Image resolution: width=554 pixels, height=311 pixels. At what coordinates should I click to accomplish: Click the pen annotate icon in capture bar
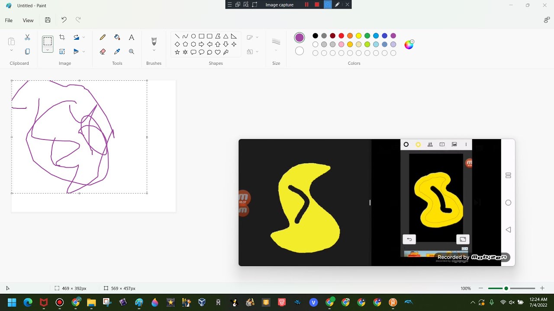click(337, 5)
